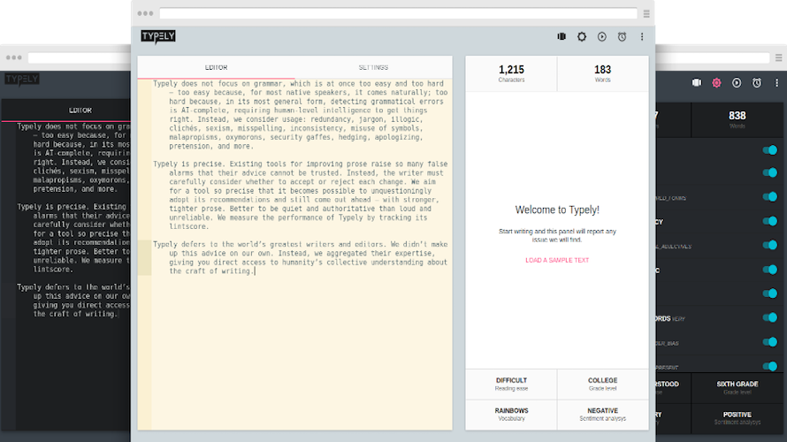Switch to the EDITOR tab in the front window

pos(217,67)
